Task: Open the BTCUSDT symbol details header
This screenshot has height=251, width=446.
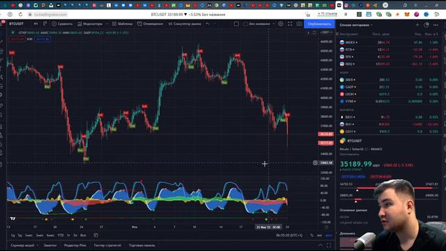Action: (354, 141)
